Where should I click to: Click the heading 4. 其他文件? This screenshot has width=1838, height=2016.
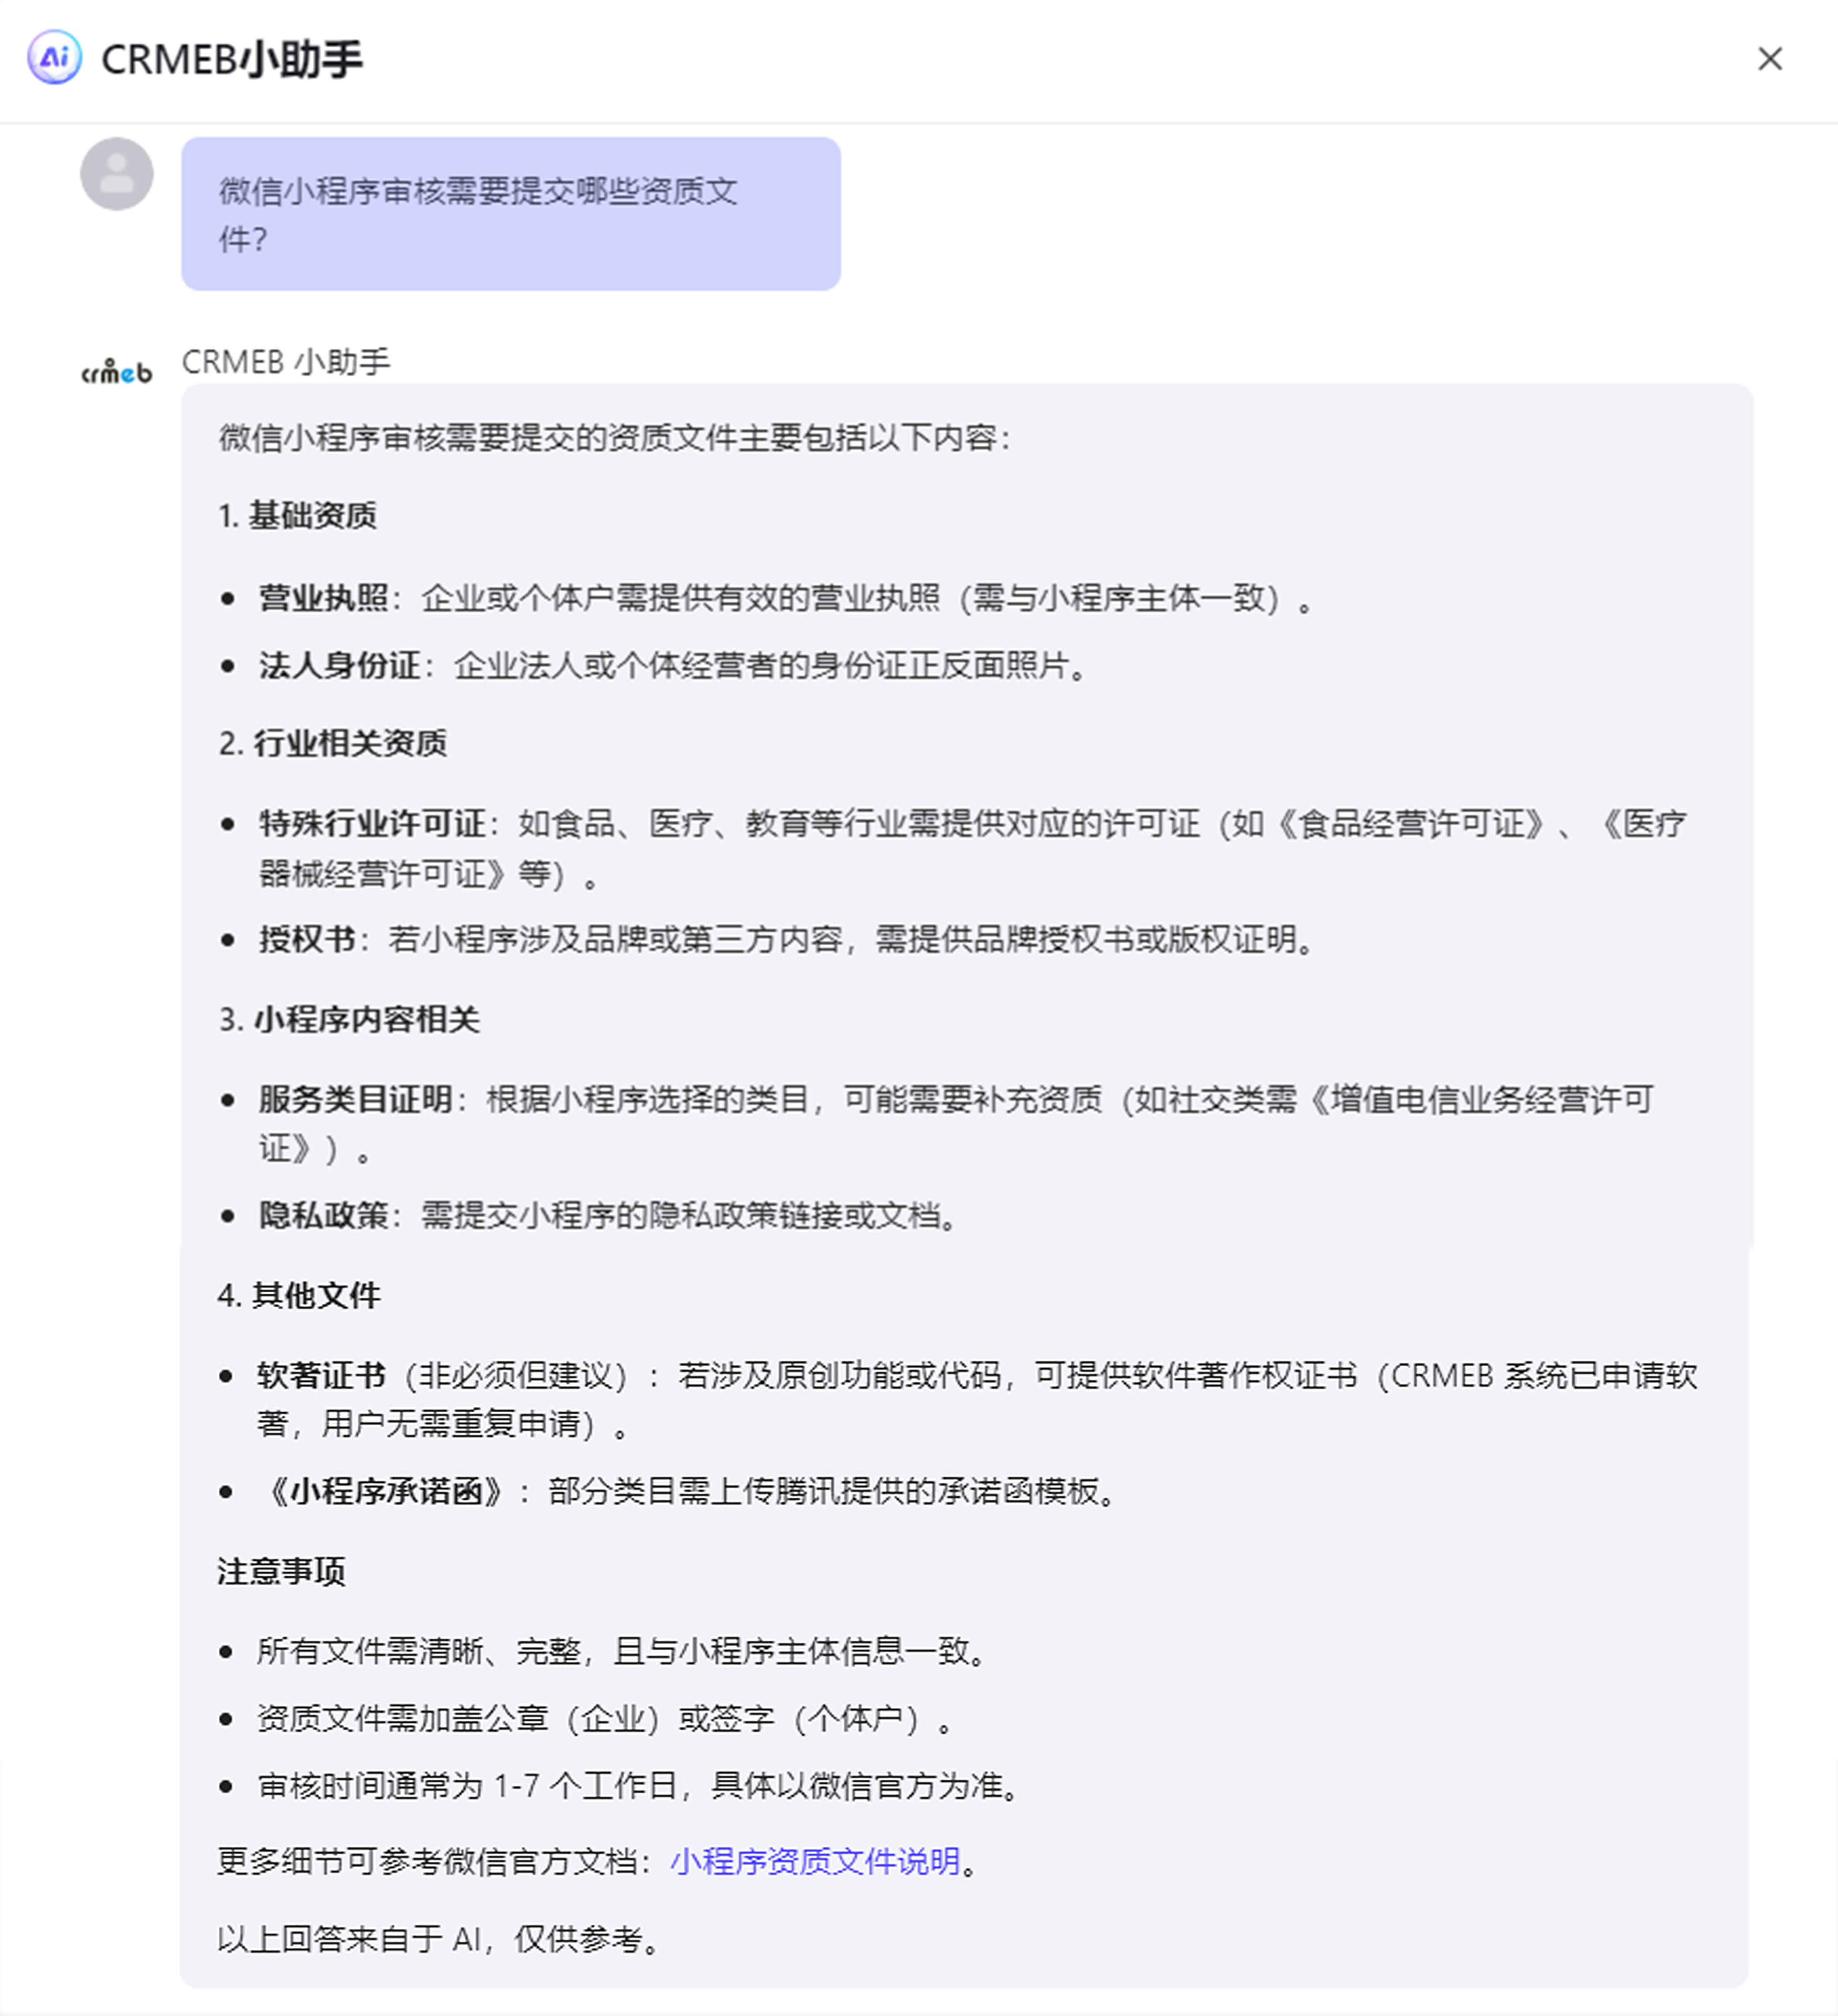click(299, 1295)
